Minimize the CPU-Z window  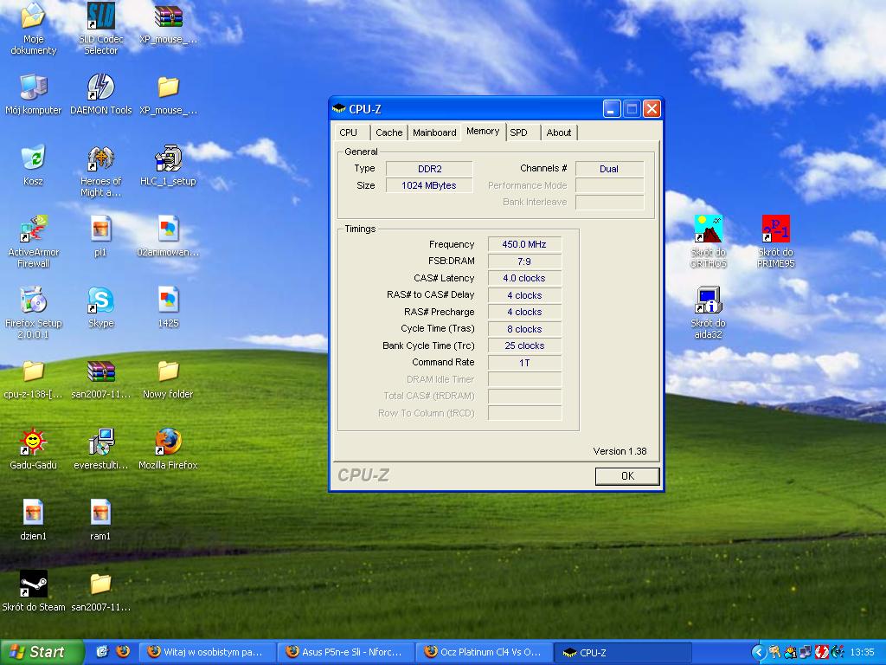pyautogui.click(x=611, y=108)
